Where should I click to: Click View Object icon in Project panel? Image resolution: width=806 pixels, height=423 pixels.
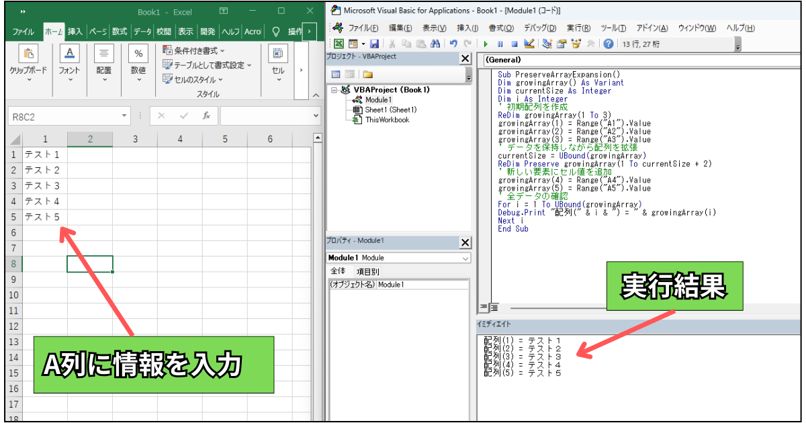click(349, 74)
